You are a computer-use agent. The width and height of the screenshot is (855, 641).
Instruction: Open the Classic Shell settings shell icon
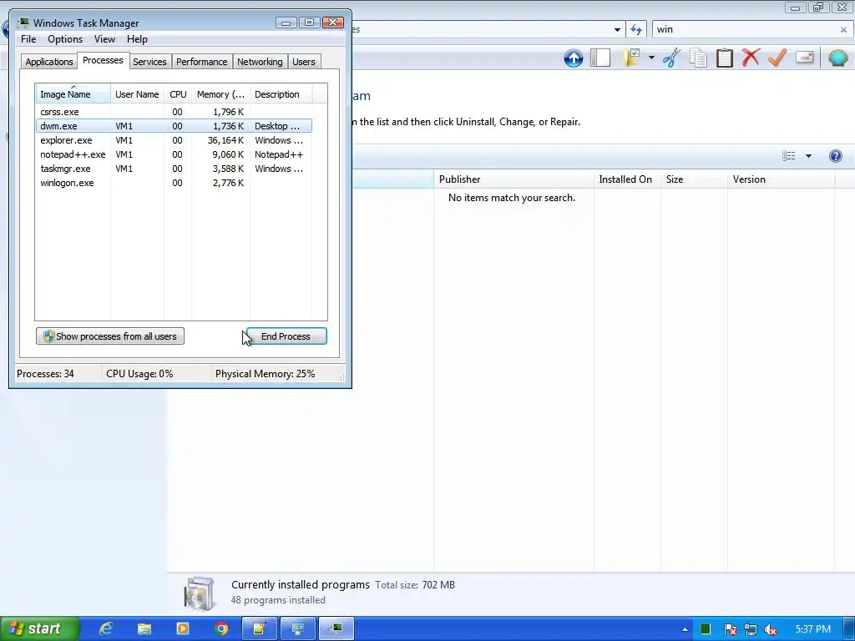click(x=838, y=58)
